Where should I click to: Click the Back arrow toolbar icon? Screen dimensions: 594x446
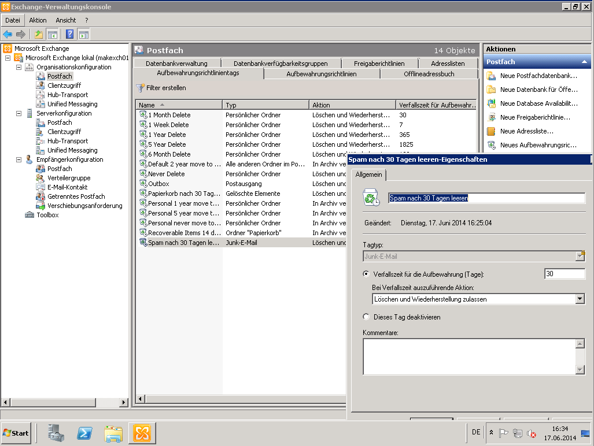(7, 35)
